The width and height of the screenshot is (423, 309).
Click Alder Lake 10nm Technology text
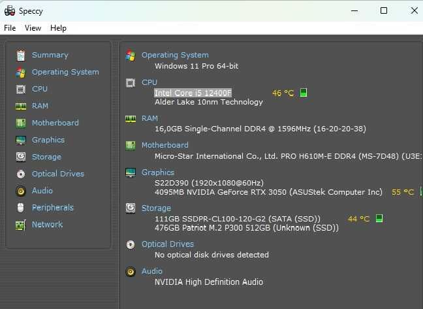coord(209,102)
